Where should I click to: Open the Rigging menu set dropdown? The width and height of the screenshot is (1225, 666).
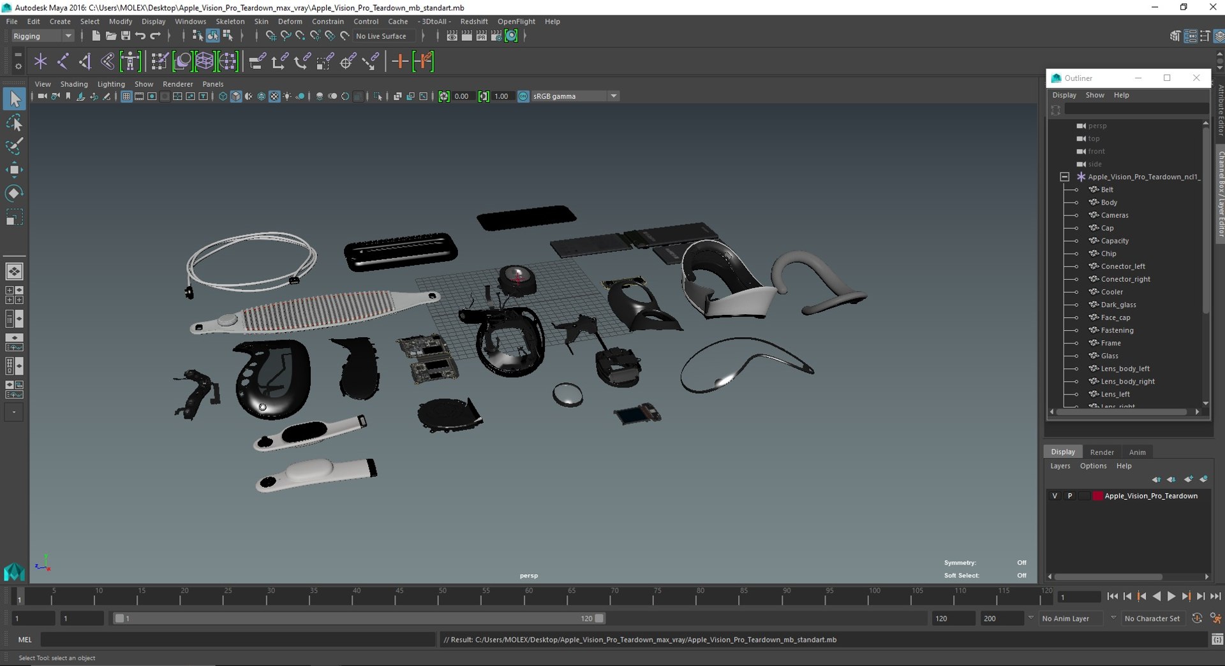point(42,36)
